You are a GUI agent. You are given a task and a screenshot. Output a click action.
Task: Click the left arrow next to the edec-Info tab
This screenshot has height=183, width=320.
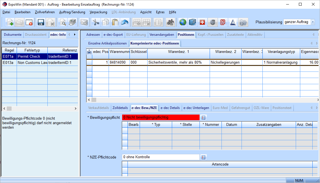pyautogui.click(x=69, y=35)
